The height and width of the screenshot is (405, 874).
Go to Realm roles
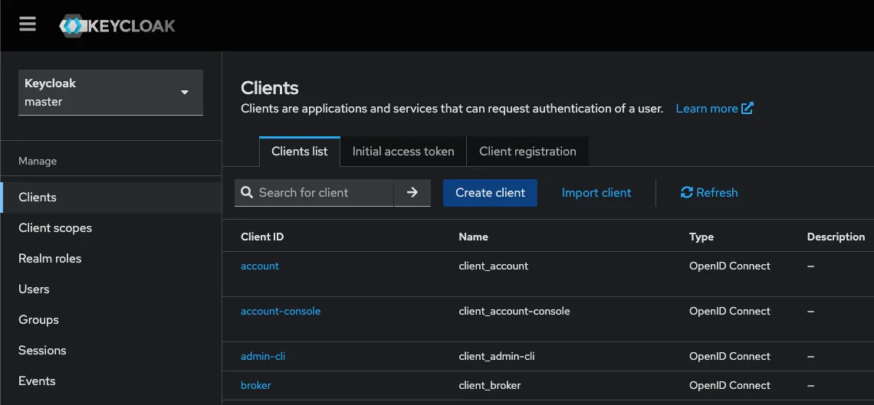pos(111,259)
